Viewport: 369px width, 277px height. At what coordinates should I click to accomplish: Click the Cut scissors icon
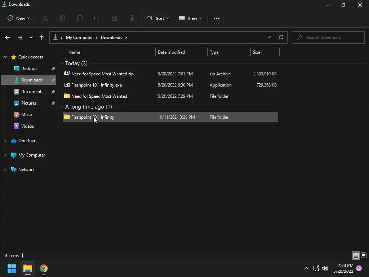point(45,18)
